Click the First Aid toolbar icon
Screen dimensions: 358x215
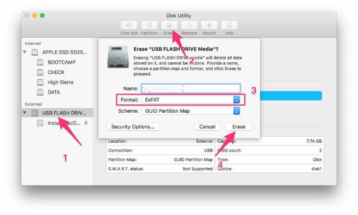coord(129,25)
